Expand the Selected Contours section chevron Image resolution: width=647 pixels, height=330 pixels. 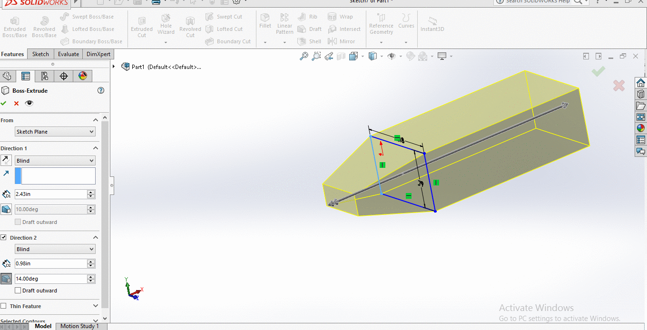(x=95, y=321)
